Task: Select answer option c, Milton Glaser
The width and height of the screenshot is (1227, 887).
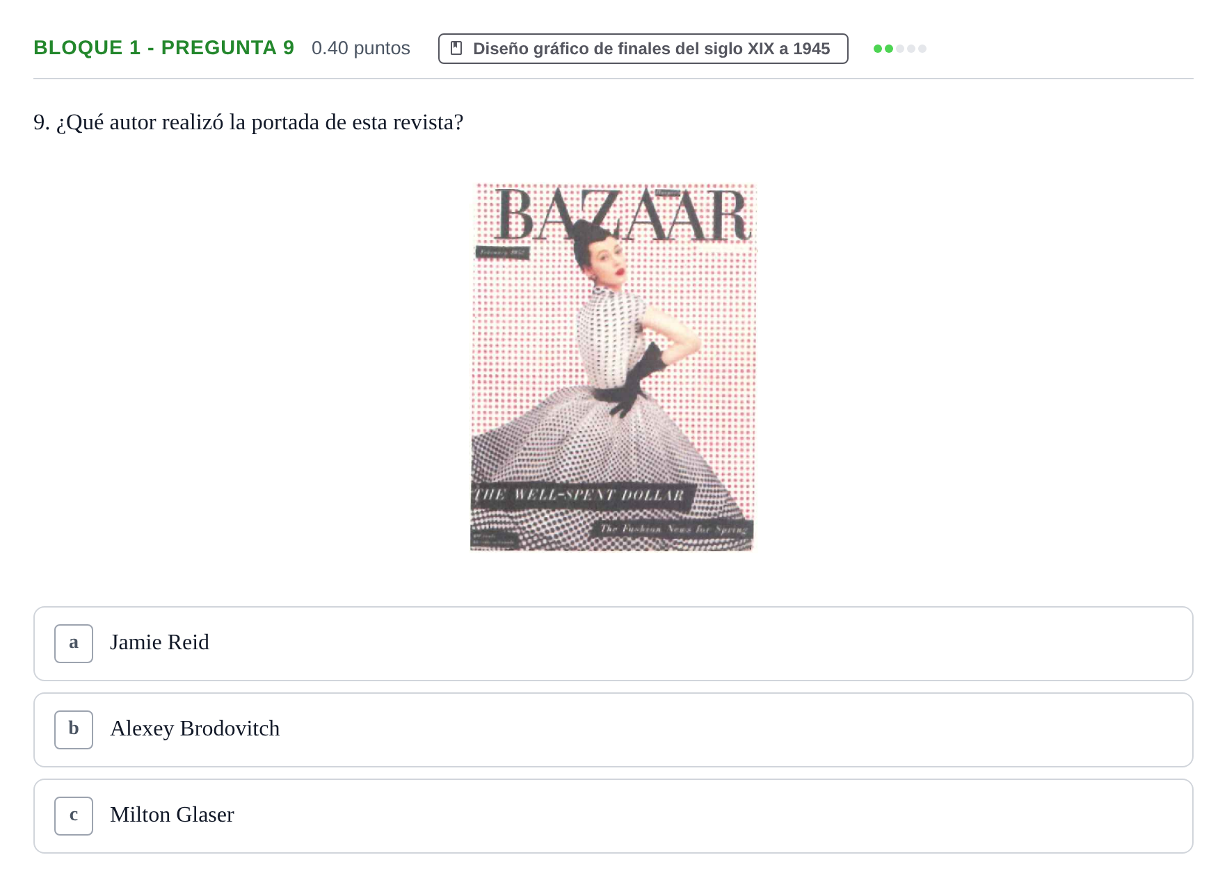Action: pos(613,816)
